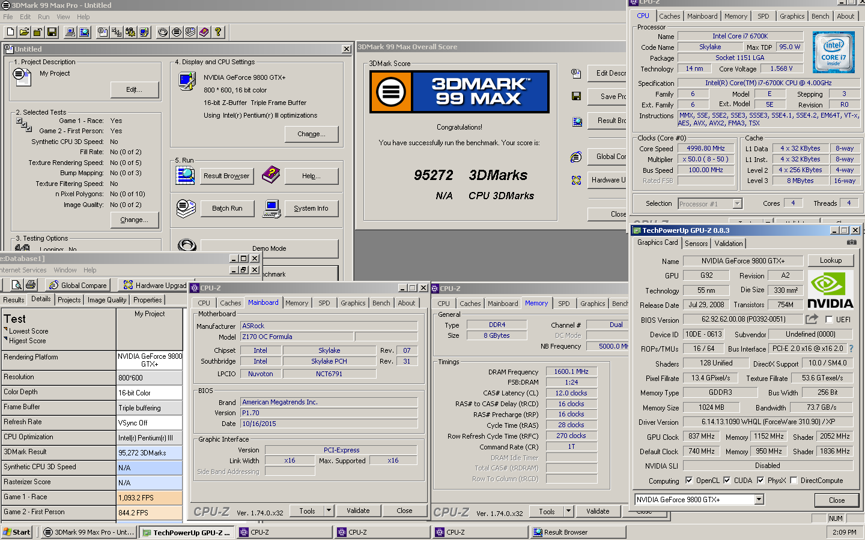865x540 pixels.
Task: Click the atom icon beside Hardware Upgrade
Action: [x=576, y=180]
